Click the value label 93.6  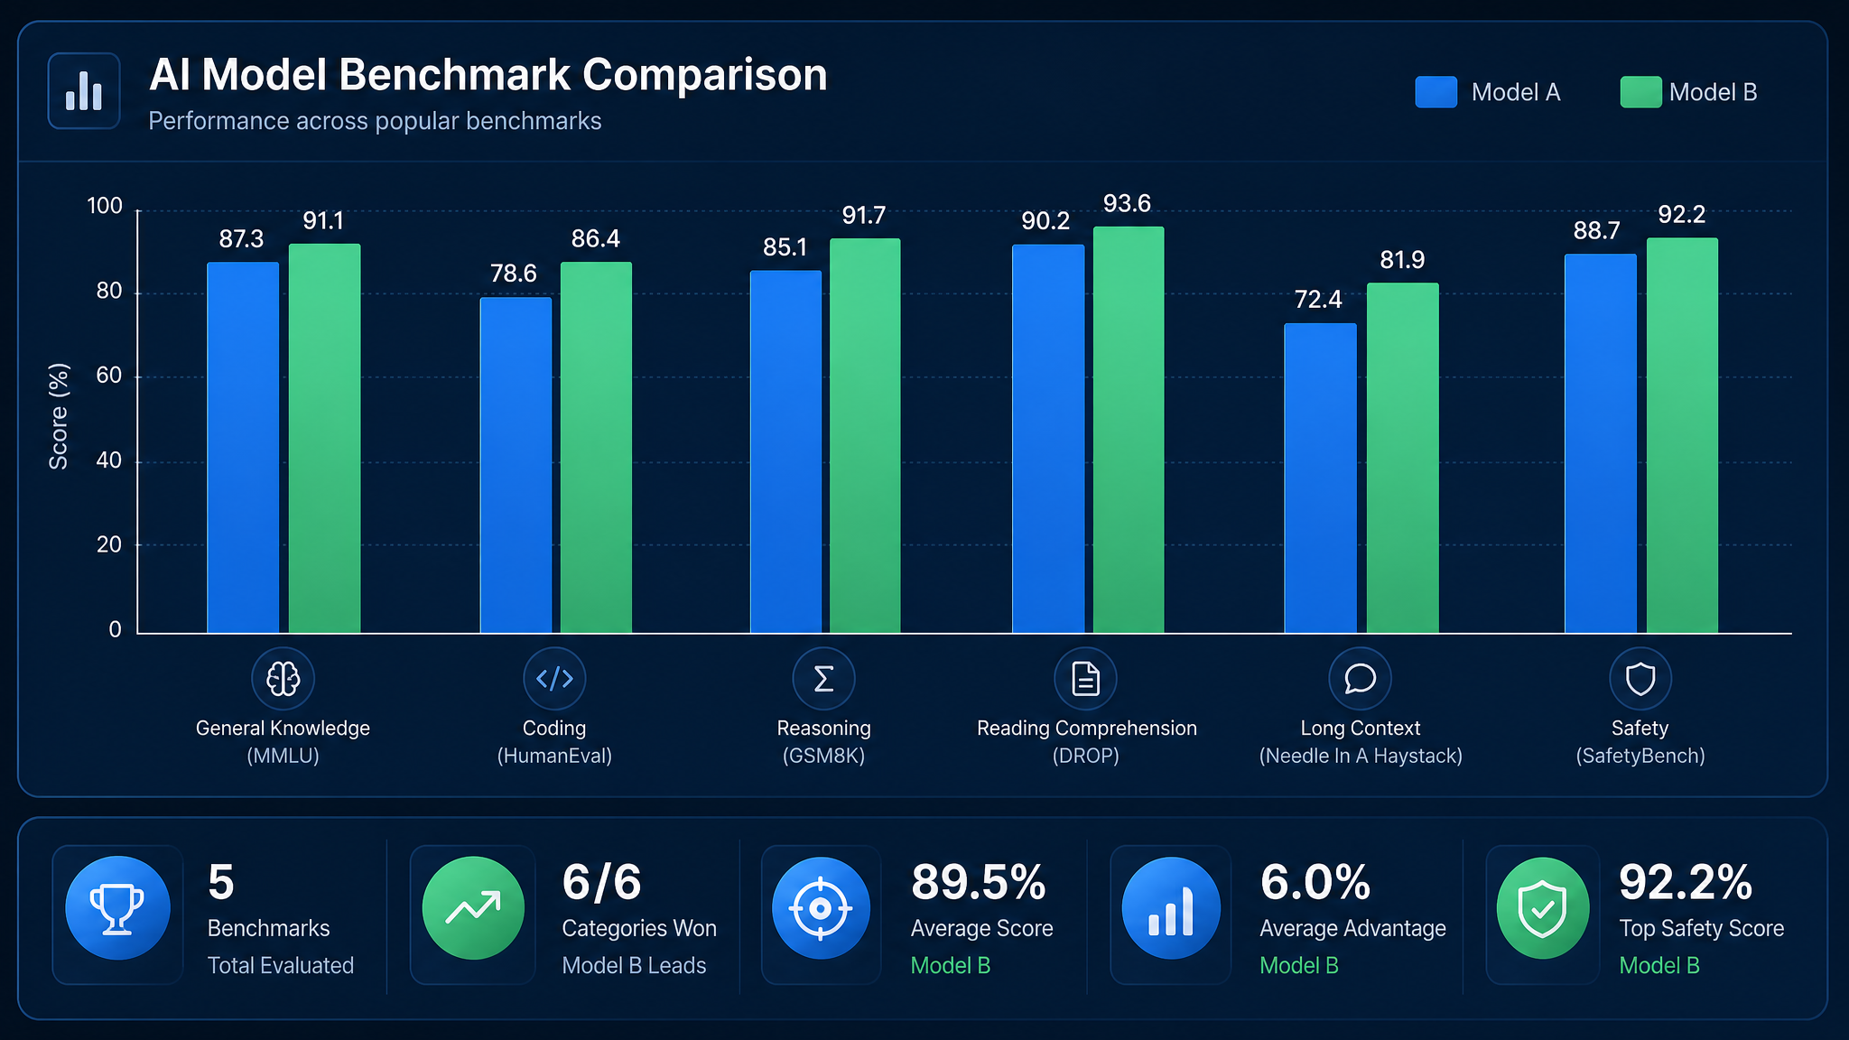(x=1127, y=204)
